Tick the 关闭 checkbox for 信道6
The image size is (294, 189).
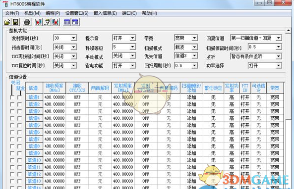pos(12,133)
